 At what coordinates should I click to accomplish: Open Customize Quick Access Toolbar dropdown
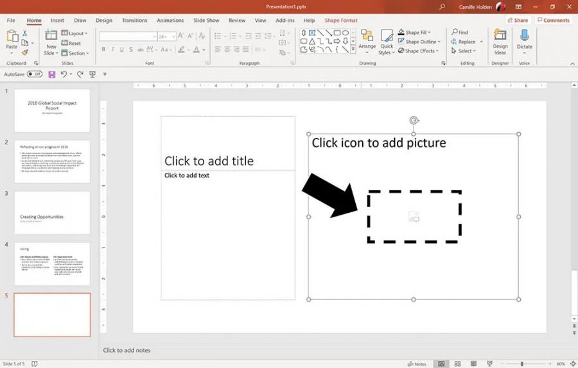105,74
